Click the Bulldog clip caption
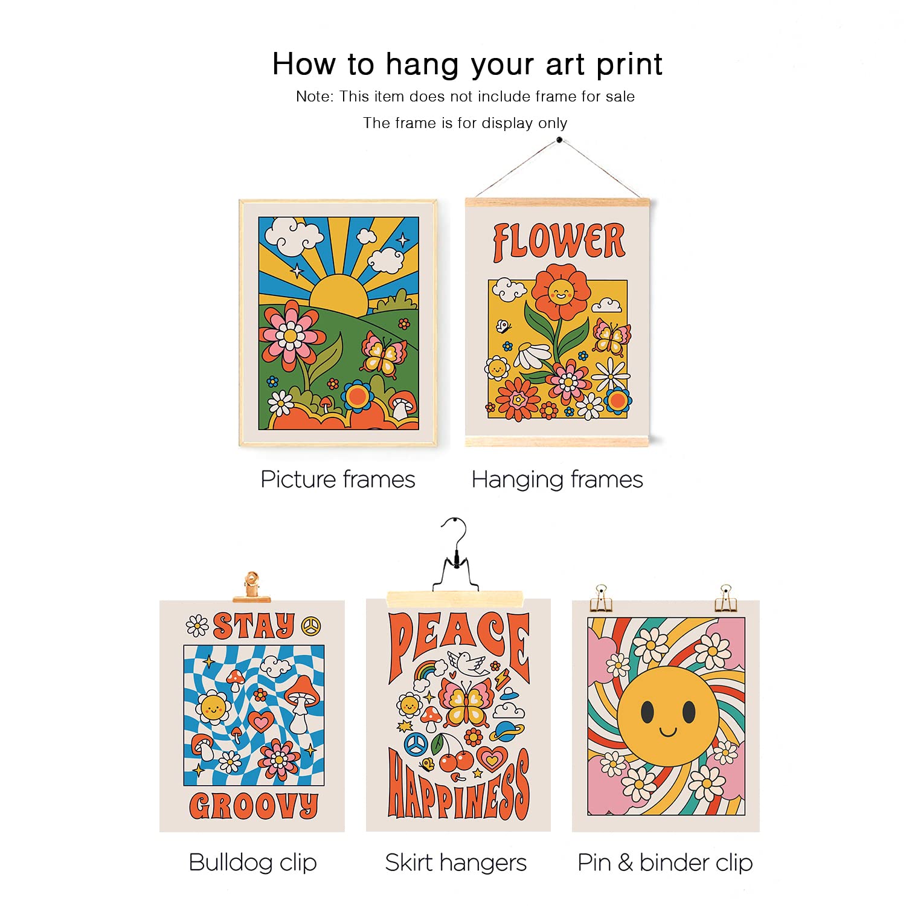 (x=252, y=863)
